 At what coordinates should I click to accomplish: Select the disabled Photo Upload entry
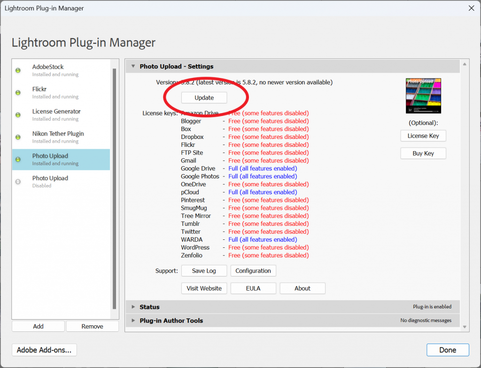(61, 181)
